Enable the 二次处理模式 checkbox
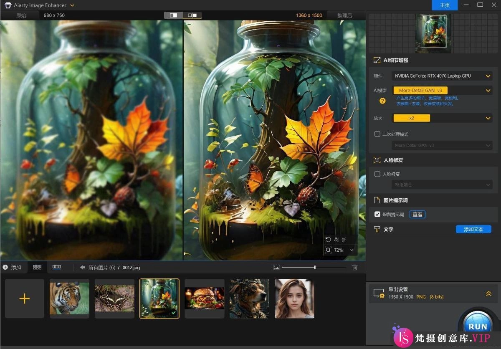 click(x=377, y=134)
